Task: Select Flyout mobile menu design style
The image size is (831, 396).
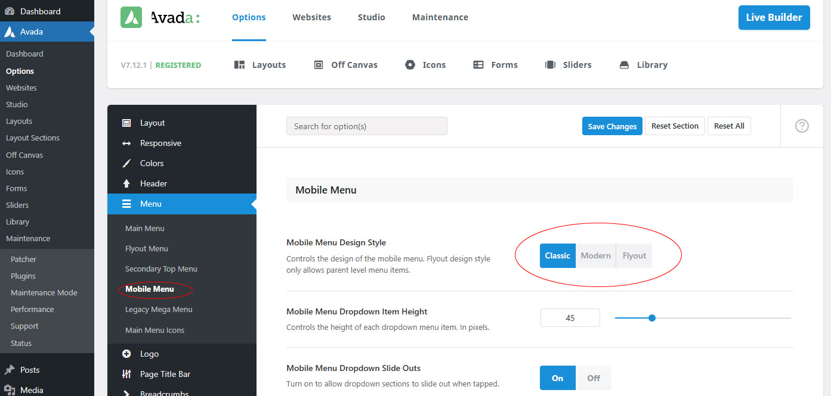Action: [x=634, y=255]
